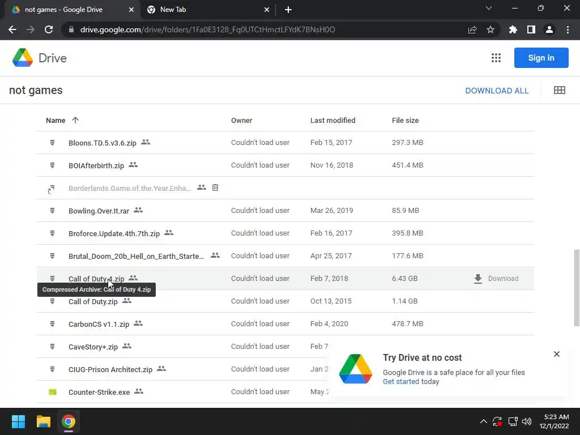Click the Sign in button

[541, 58]
